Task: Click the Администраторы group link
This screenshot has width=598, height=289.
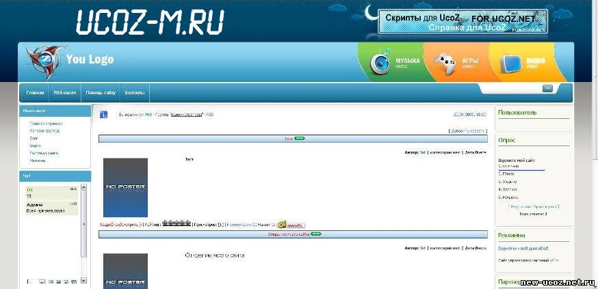Action: [187, 114]
